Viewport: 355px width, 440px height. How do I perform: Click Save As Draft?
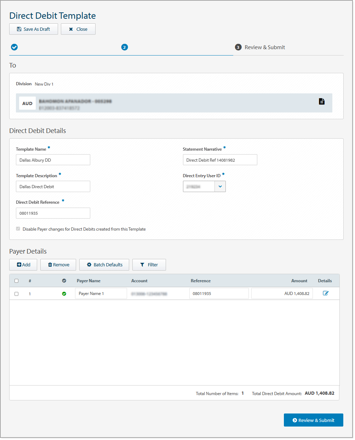pos(33,29)
